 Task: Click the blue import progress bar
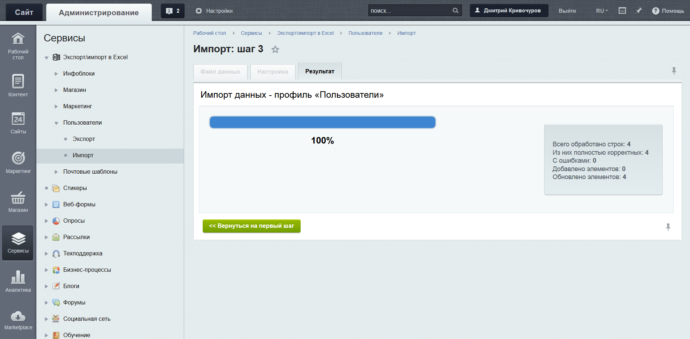click(x=322, y=122)
